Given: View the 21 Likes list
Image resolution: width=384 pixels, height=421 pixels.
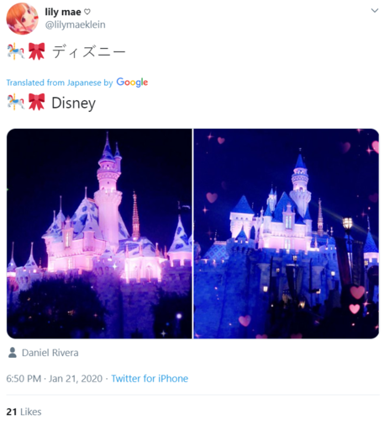Looking at the screenshot, I should tap(24, 412).
